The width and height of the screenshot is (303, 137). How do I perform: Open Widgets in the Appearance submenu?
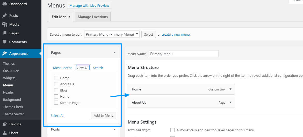9,78
